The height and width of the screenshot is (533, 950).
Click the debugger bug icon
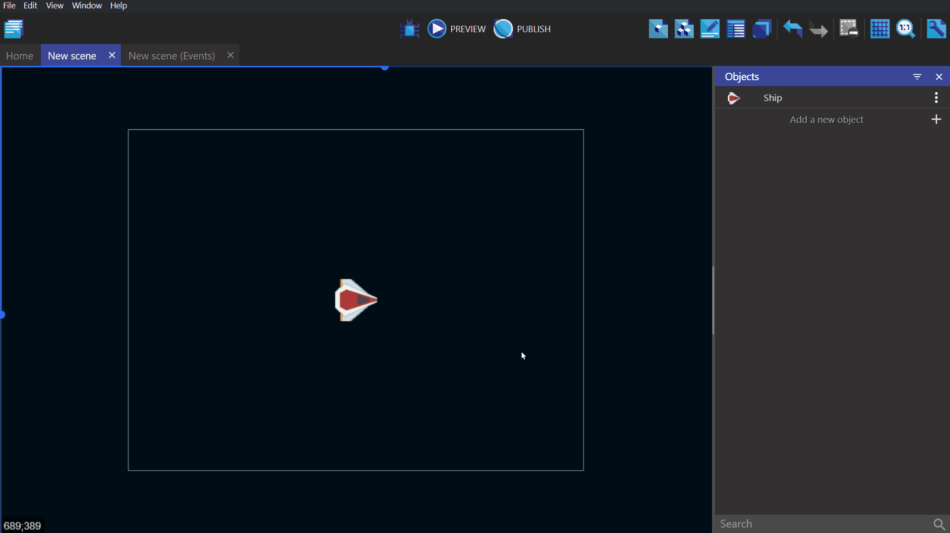[409, 29]
